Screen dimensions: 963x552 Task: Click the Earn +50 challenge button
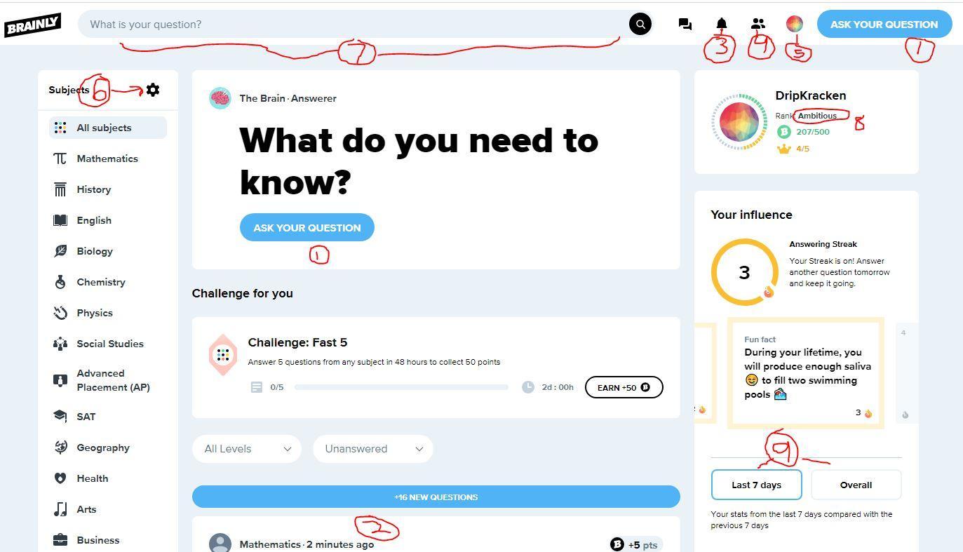click(624, 387)
